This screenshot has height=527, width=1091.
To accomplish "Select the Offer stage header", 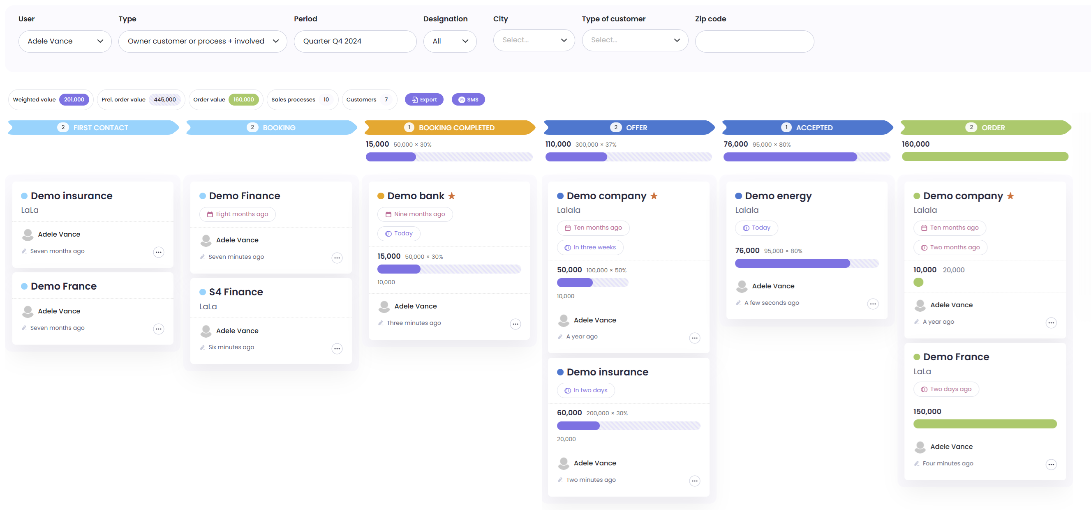I will 629,128.
